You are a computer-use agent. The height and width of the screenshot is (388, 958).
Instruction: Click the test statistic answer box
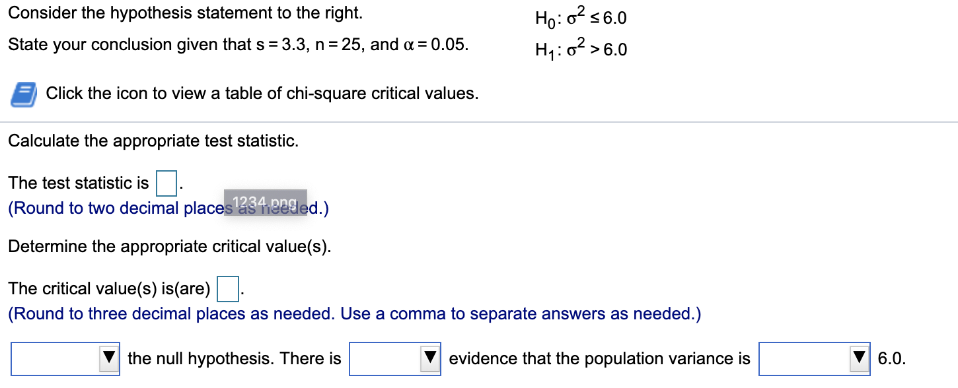click(x=165, y=183)
